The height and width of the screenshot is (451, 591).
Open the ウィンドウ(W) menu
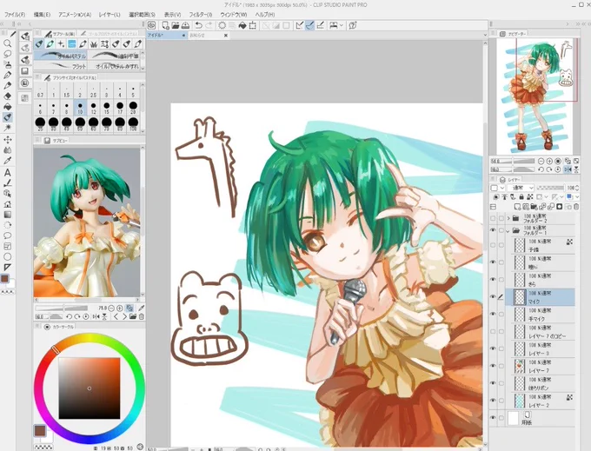point(234,15)
